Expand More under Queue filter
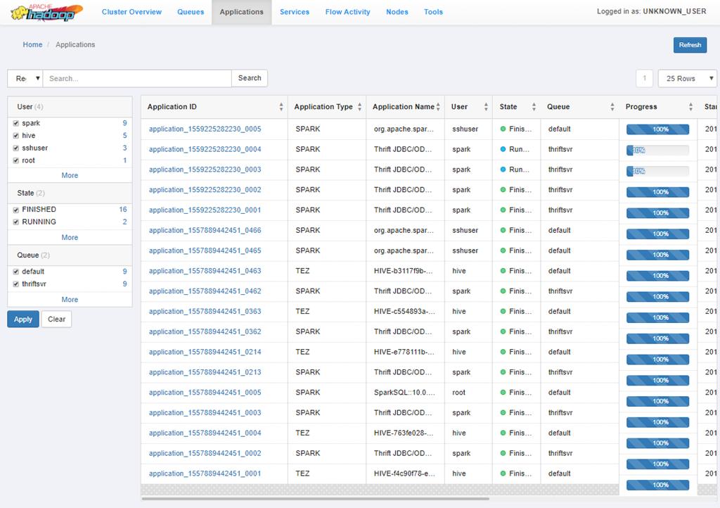The width and height of the screenshot is (720, 508). 70,300
